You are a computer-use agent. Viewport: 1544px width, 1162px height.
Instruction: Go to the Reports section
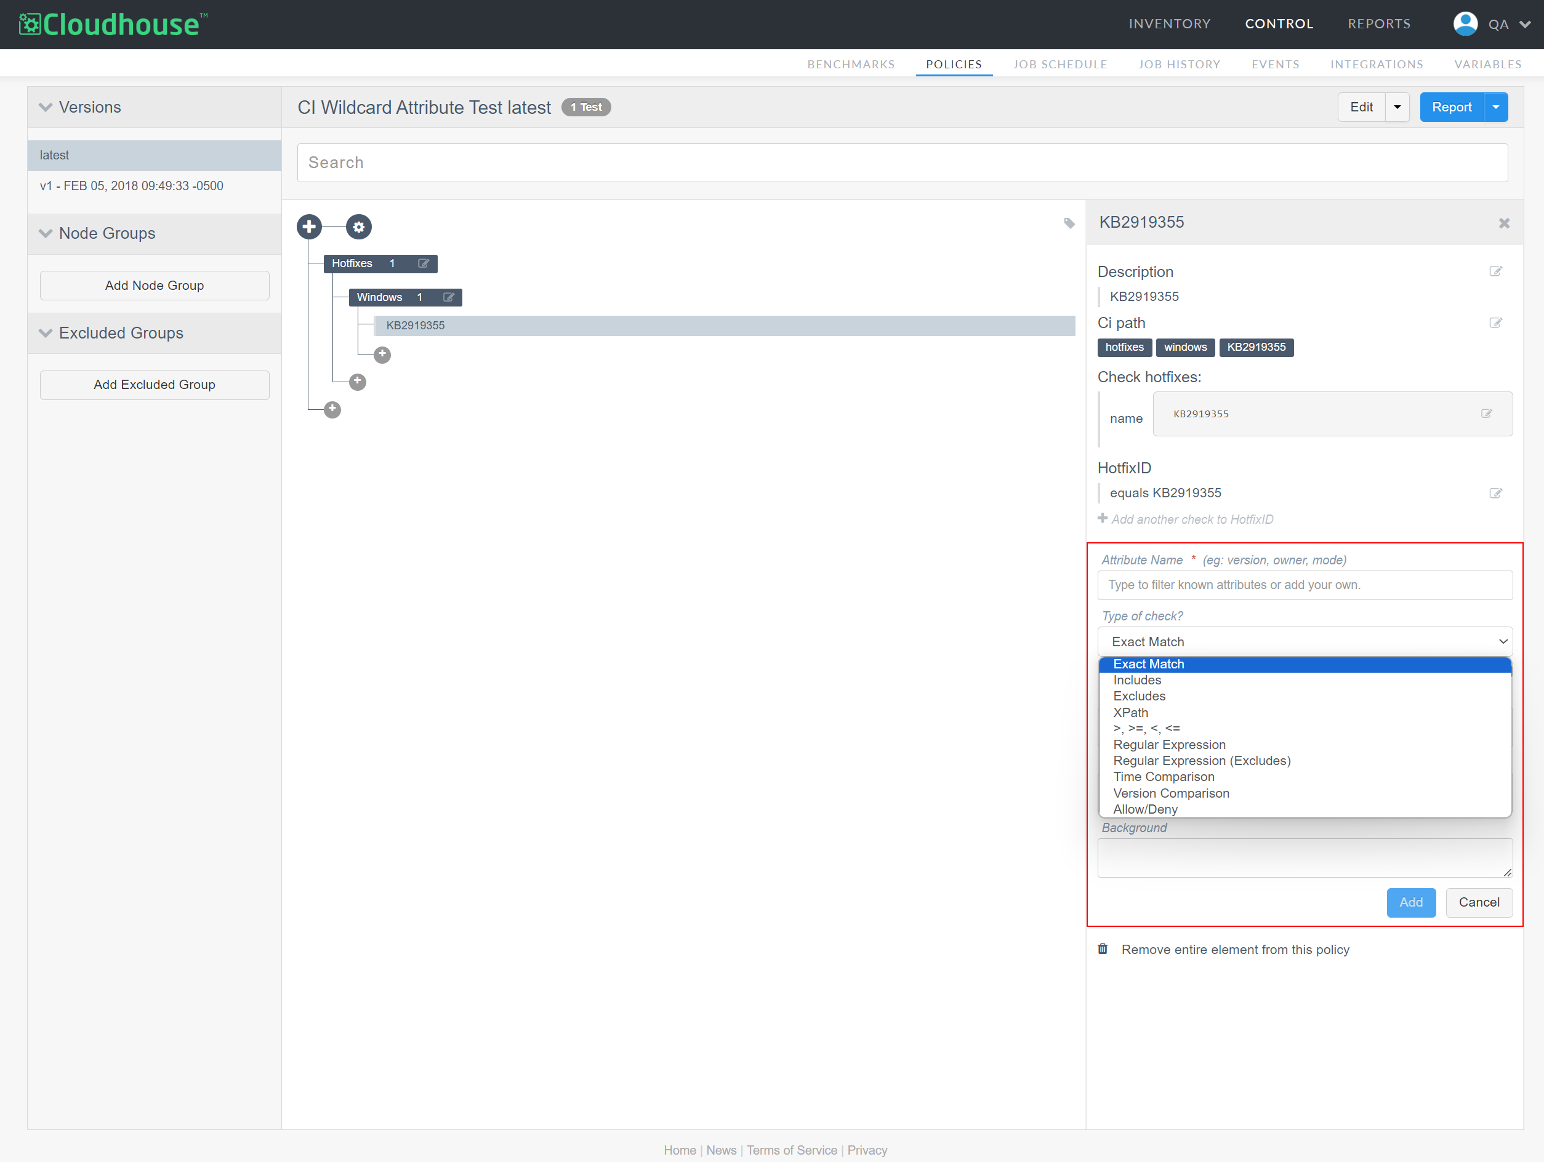(x=1378, y=24)
